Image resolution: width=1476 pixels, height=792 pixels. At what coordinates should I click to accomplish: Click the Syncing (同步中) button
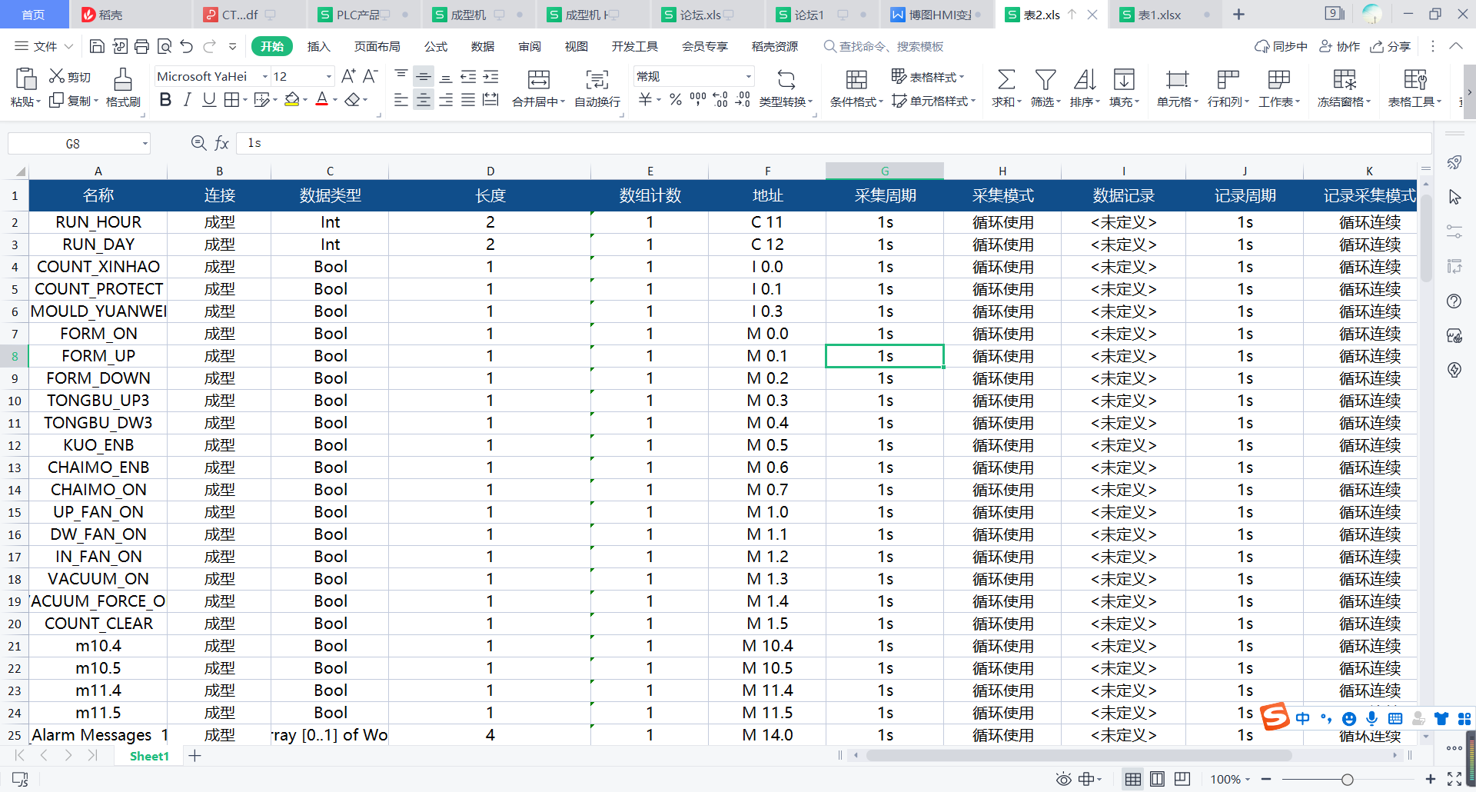1281,47
